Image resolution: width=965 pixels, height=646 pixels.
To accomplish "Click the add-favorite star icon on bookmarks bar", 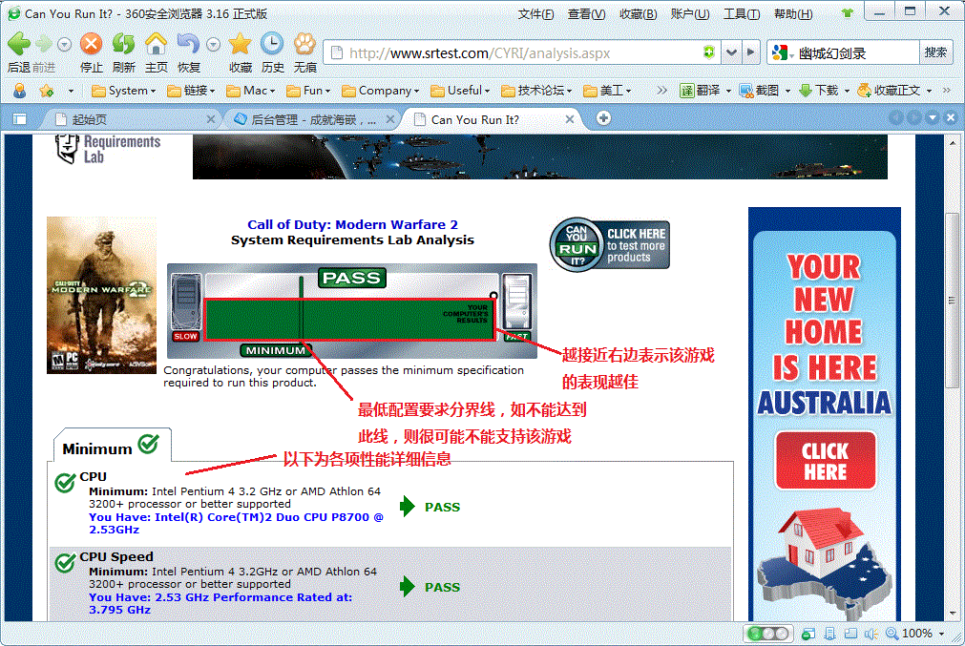I will (46, 91).
